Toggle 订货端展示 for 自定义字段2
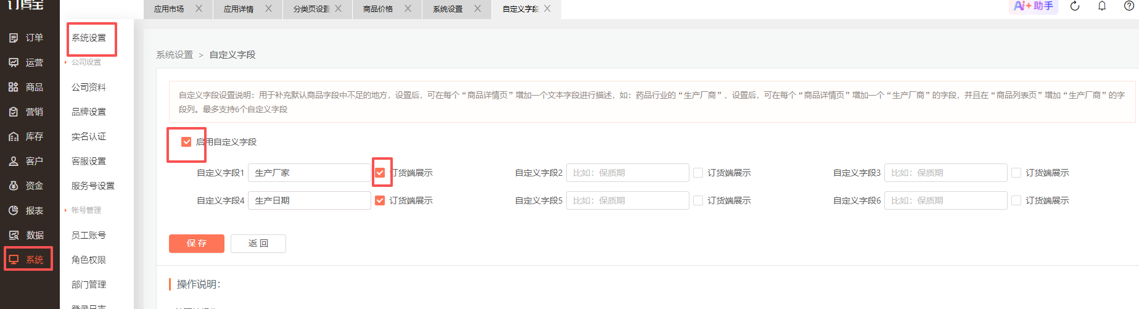The image size is (1139, 309). [698, 173]
